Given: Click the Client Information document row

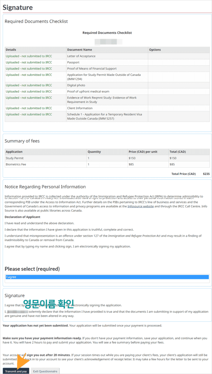Looking at the screenshot, I should pyautogui.click(x=107, y=108).
